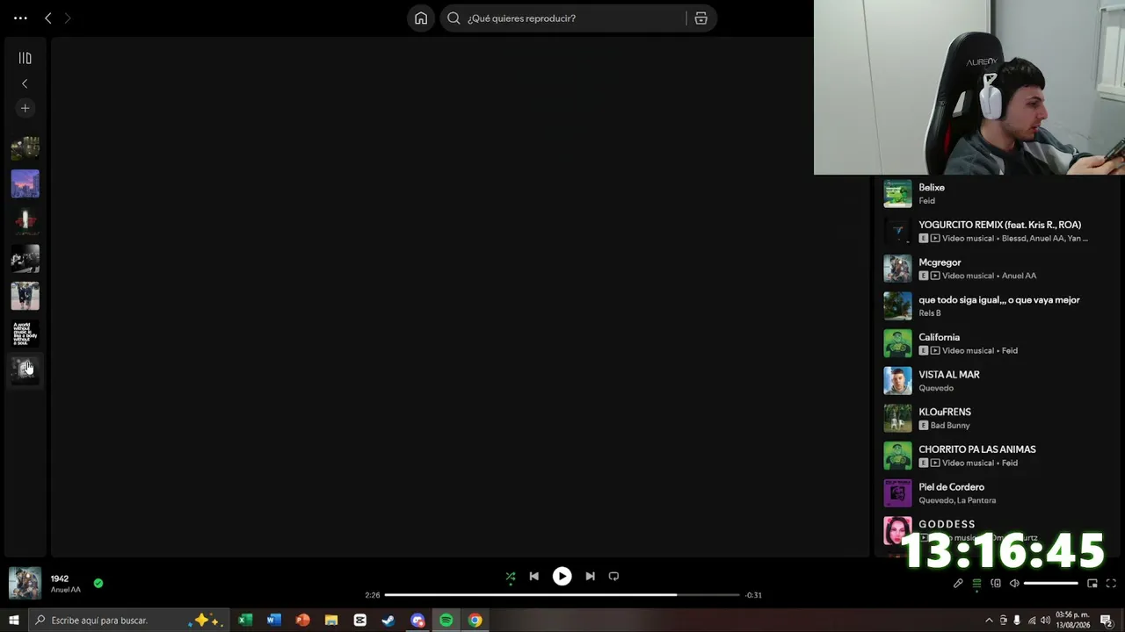Navigate back with the top-bar back arrow
This screenshot has height=632, width=1125.
[x=48, y=18]
